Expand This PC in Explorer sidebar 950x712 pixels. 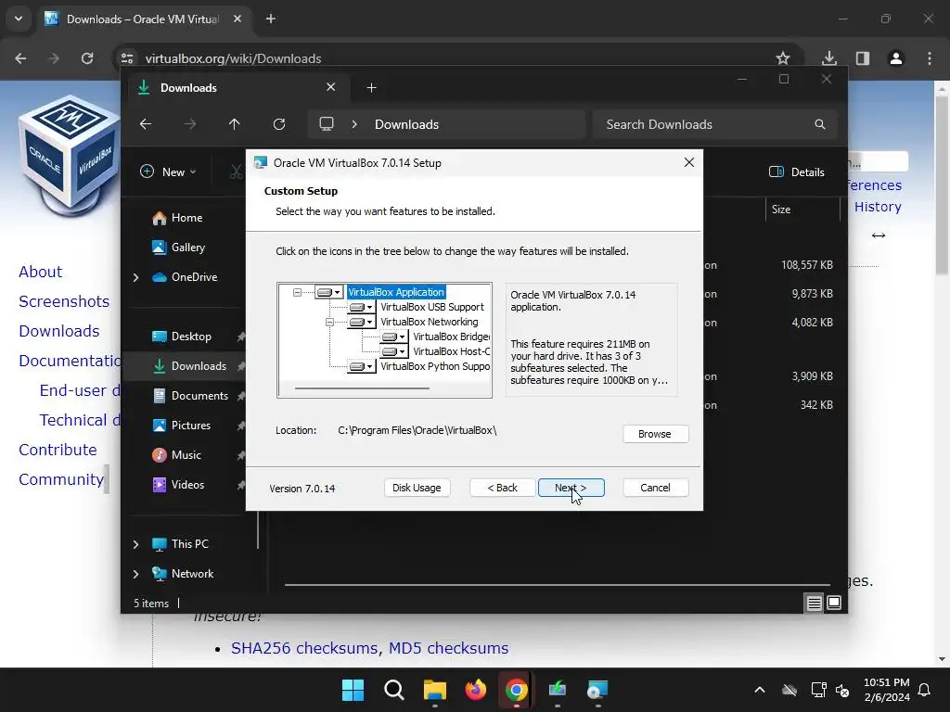pos(135,544)
